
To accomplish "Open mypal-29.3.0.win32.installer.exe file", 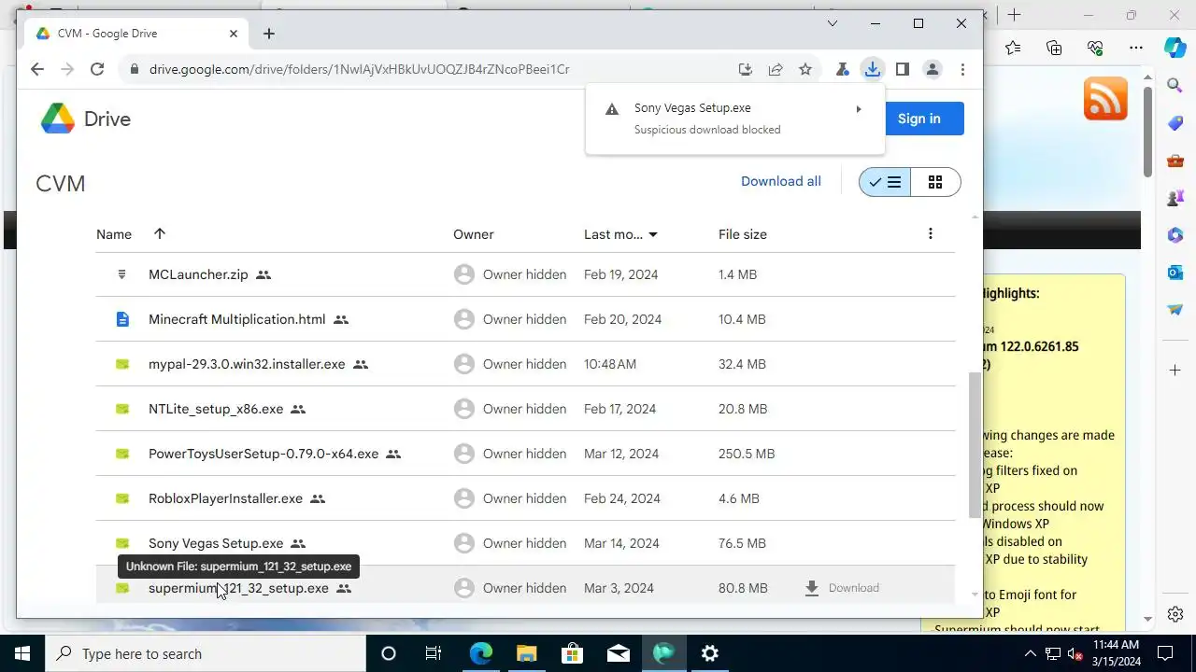I will coord(247,364).
